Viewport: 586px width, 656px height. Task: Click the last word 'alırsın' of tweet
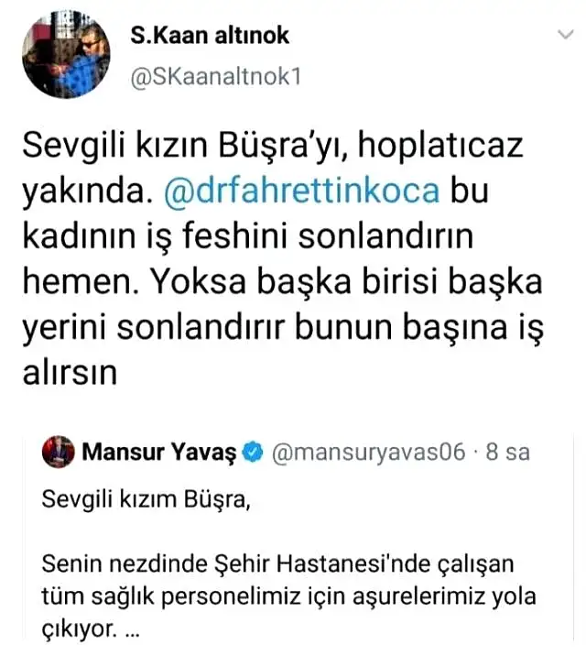70,372
